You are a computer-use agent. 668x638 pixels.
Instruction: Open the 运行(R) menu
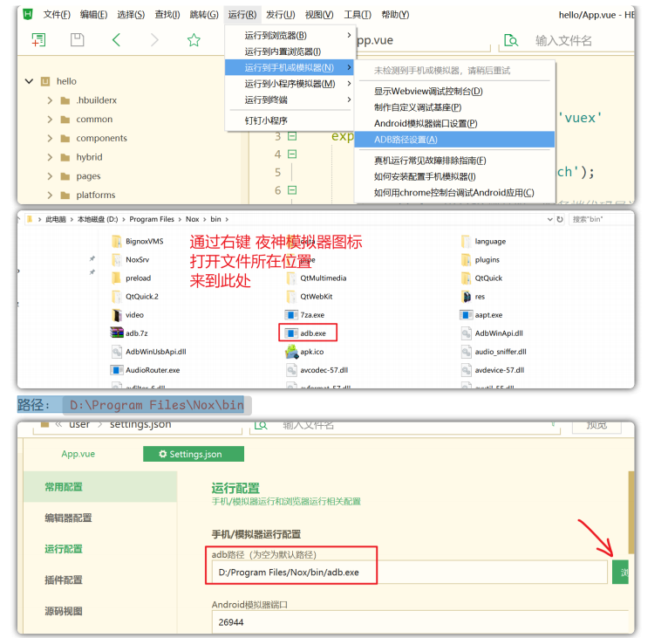(242, 15)
